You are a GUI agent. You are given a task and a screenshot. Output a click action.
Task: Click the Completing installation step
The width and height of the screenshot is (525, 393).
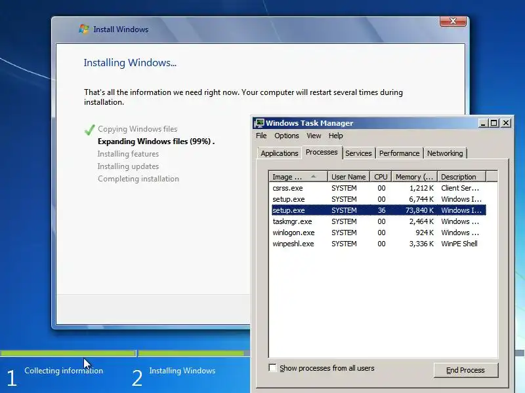(x=138, y=179)
